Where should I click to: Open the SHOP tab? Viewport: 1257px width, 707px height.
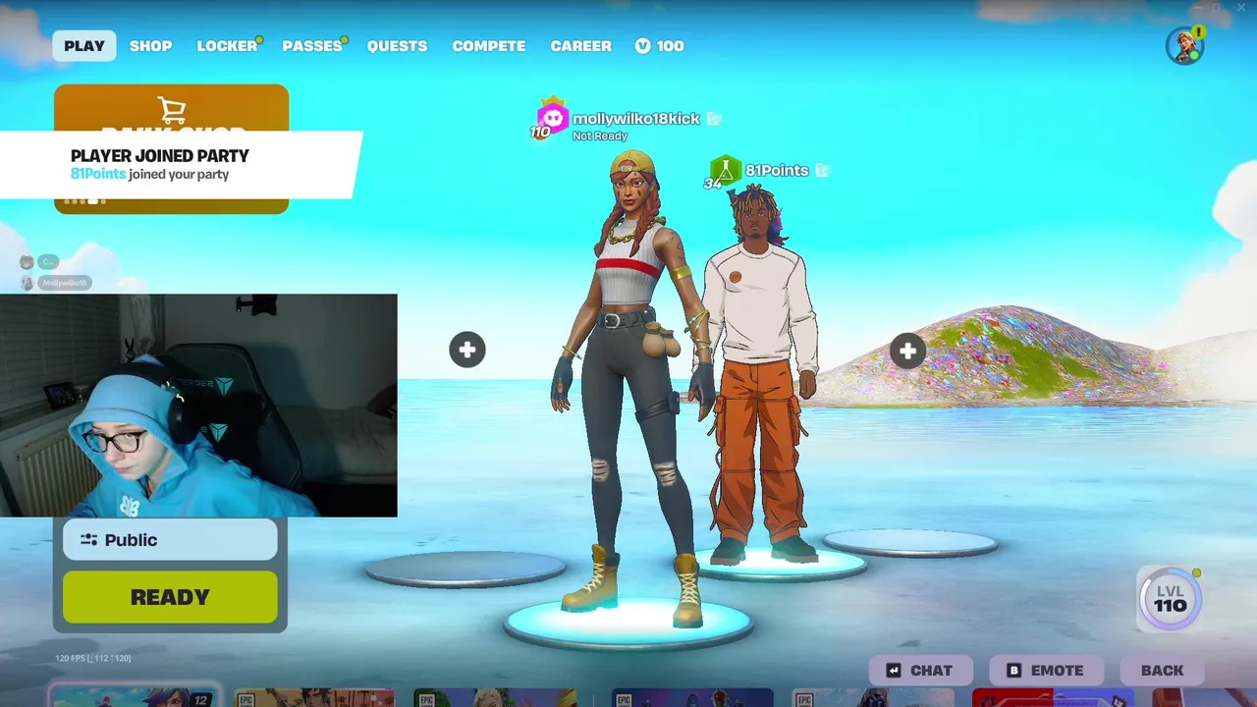pyautogui.click(x=150, y=46)
